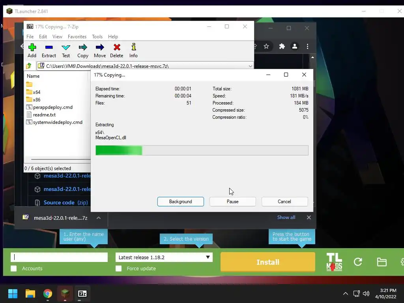Go up one folder level in 7-Zip
404x303 pixels.
tap(29, 66)
